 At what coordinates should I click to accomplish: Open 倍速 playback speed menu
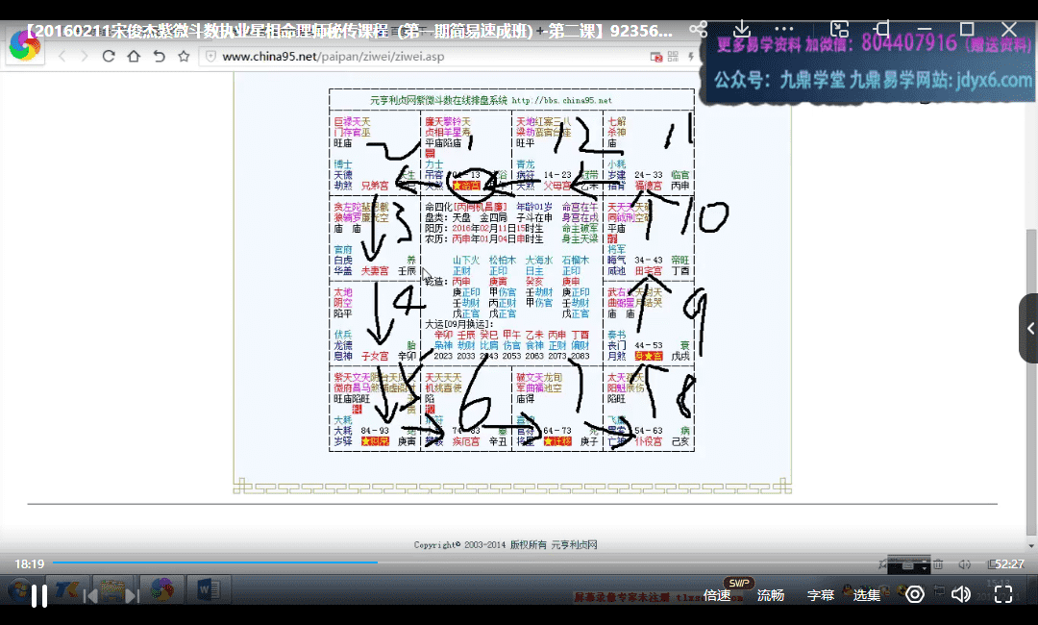point(717,595)
